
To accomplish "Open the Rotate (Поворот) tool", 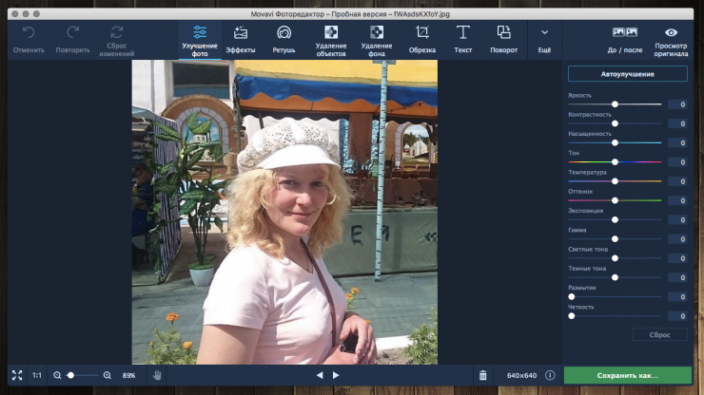I will [x=504, y=39].
